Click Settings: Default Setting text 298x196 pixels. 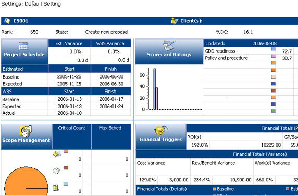(x=31, y=4)
